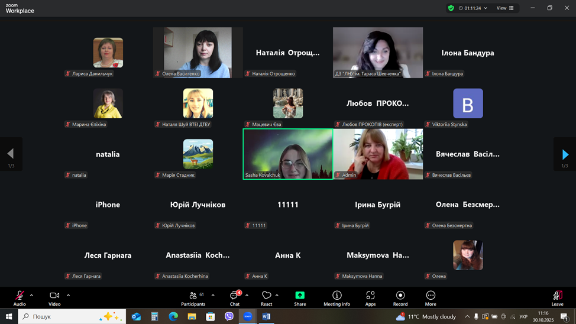Select Sasha Kovalchuk's video tile

click(288, 154)
